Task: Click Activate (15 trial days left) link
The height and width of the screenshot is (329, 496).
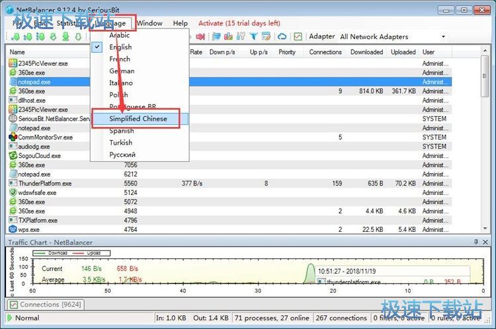Action: coord(239,23)
